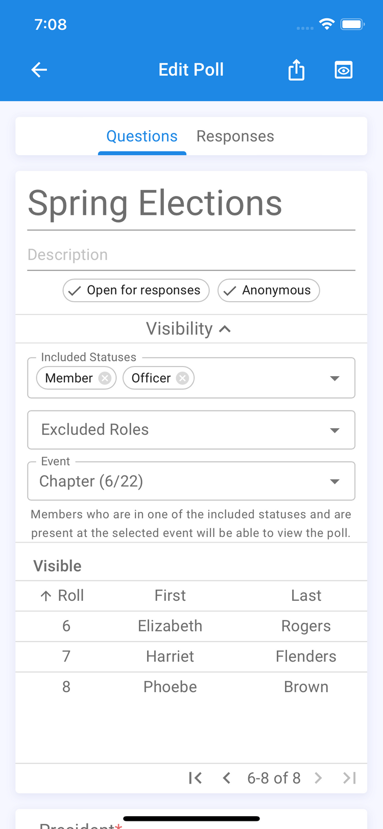Viewport: 383px width, 829px height.
Task: Edit the Spring Elections title field
Action: click(x=191, y=204)
